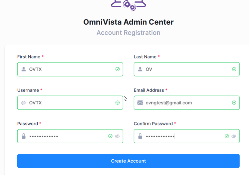Click the OmniVista gear logo at top
The image size is (249, 175).
[129, 5]
